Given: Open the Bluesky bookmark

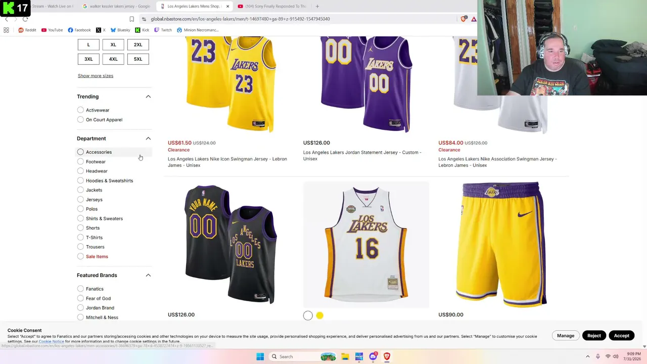Looking at the screenshot, I should click(x=120, y=30).
